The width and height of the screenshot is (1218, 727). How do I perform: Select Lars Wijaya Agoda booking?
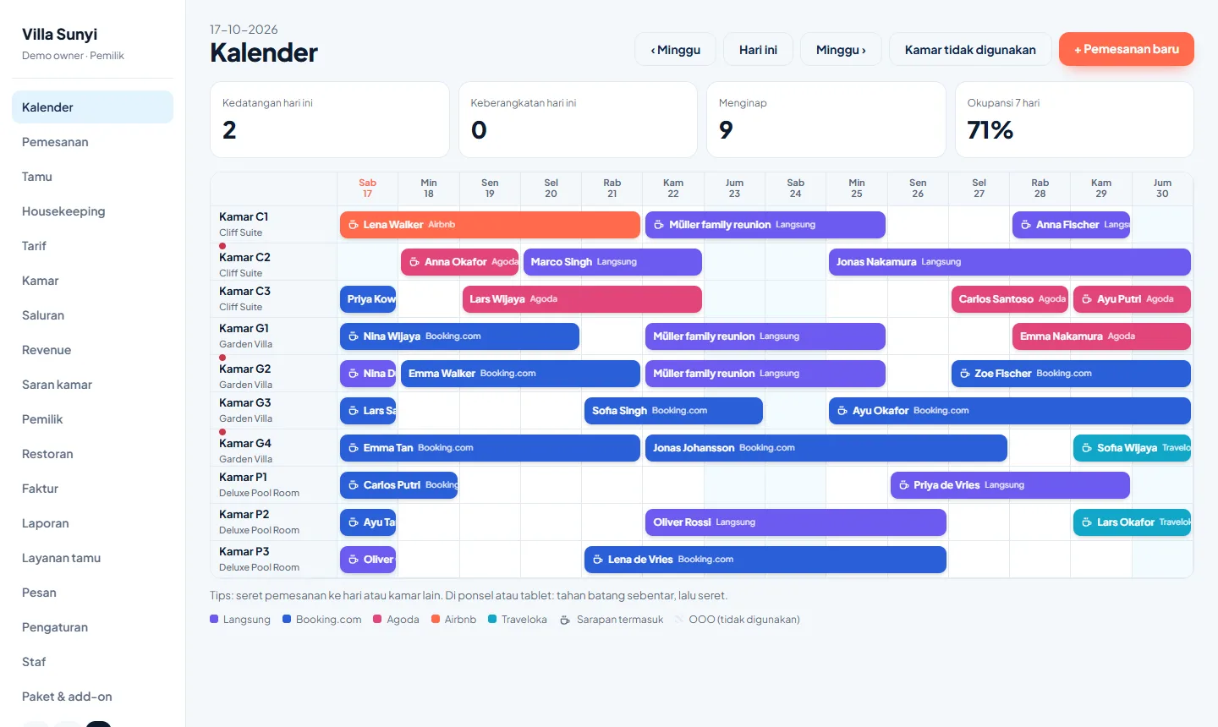(x=582, y=299)
